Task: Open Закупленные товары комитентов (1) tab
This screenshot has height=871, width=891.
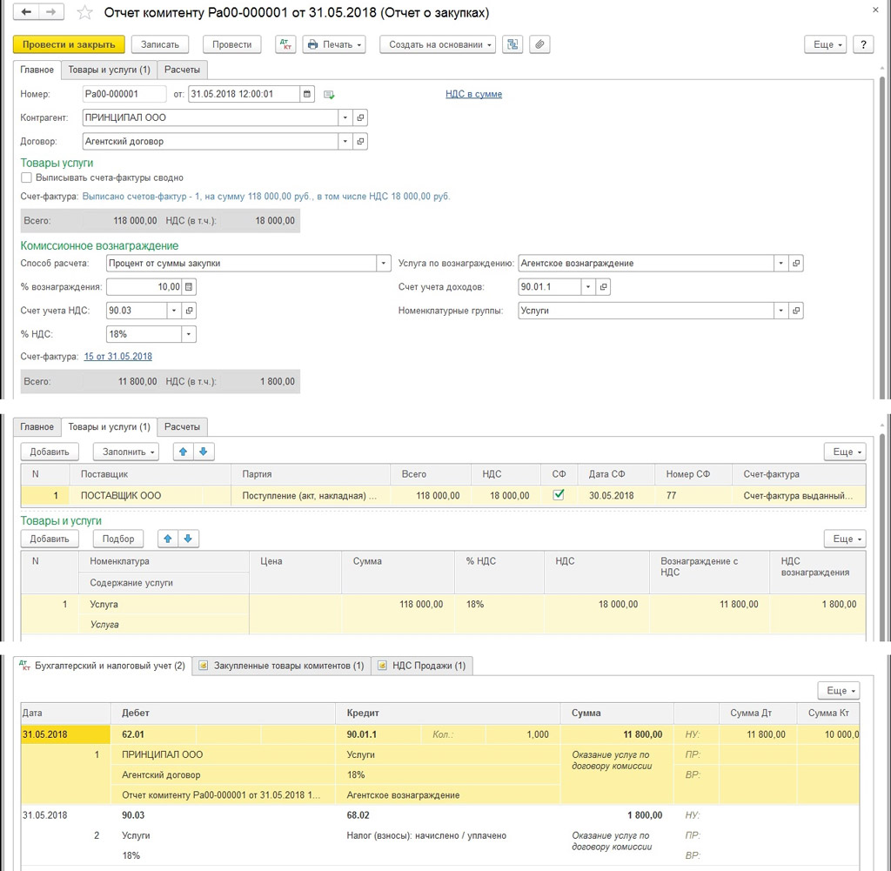Action: [x=282, y=666]
